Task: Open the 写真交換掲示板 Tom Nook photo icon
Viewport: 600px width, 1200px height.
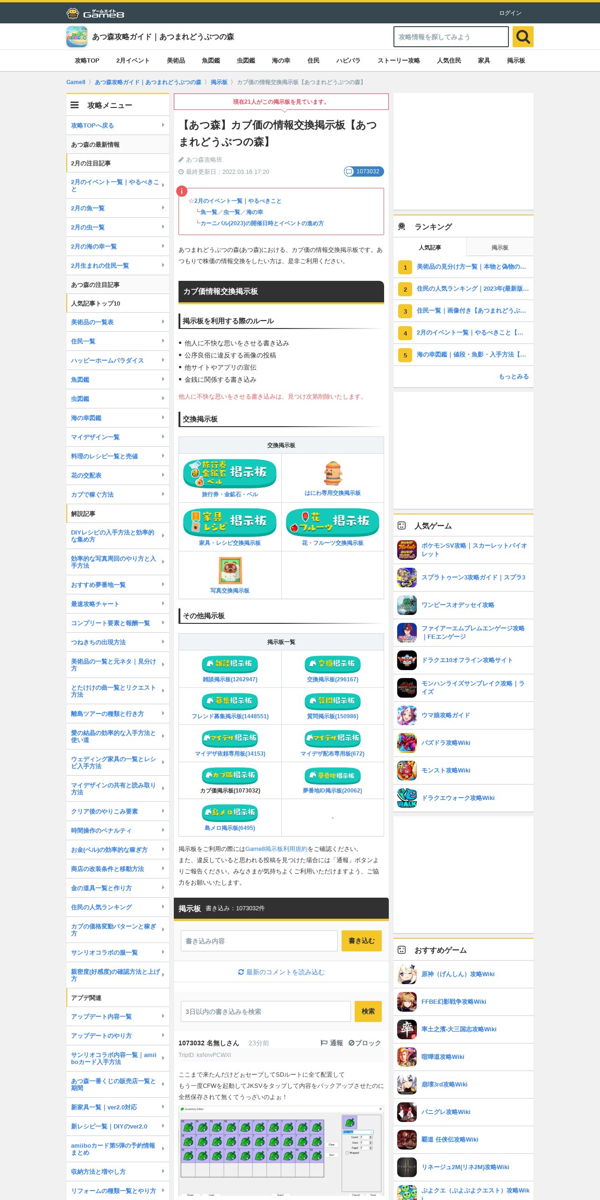Action: click(230, 570)
